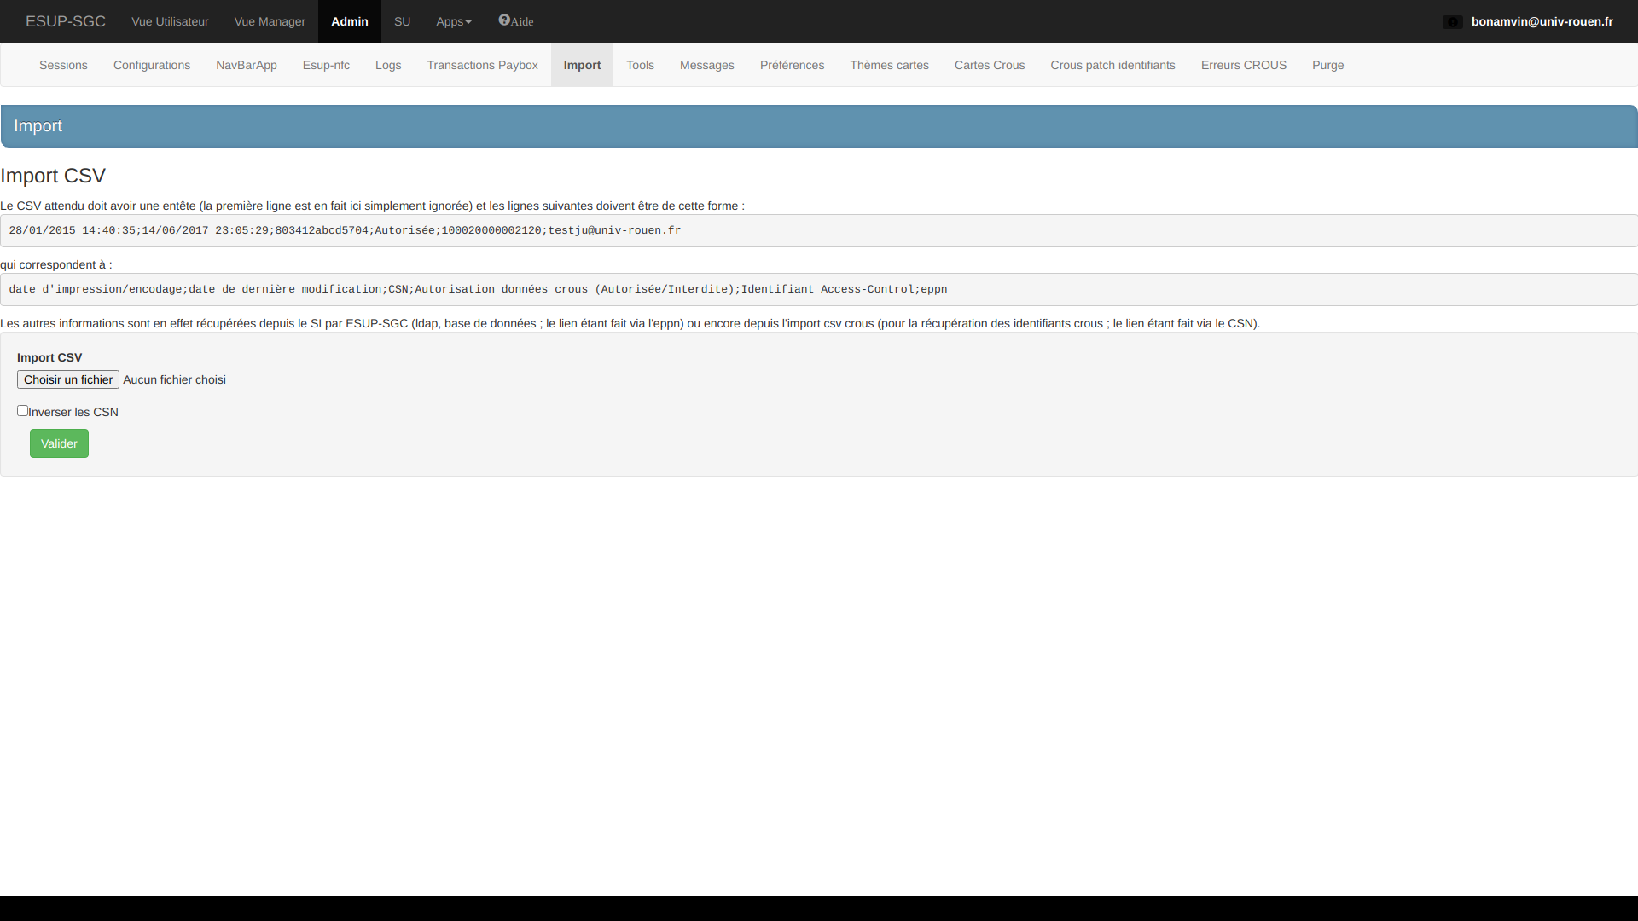Screen dimensions: 1638x921
Task: Open the ESUP-SGC home link
Action: pos(66,21)
